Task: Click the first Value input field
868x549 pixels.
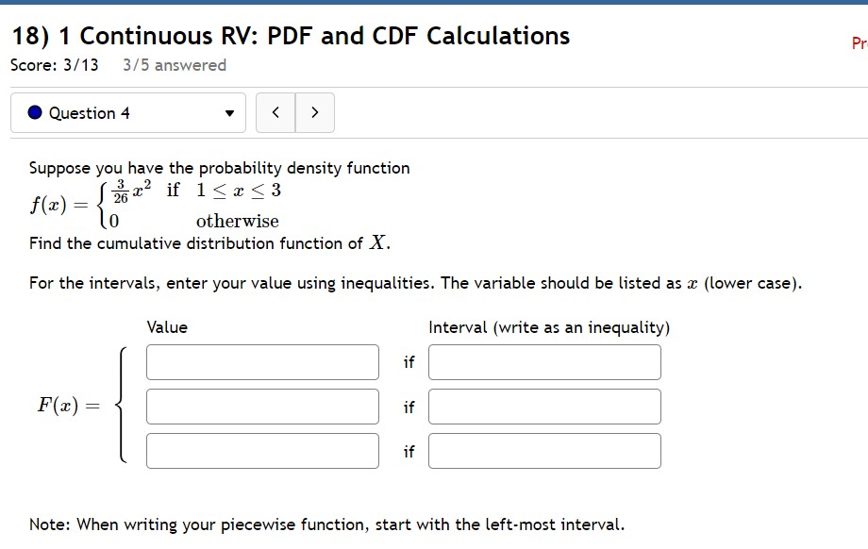Action: 261,361
